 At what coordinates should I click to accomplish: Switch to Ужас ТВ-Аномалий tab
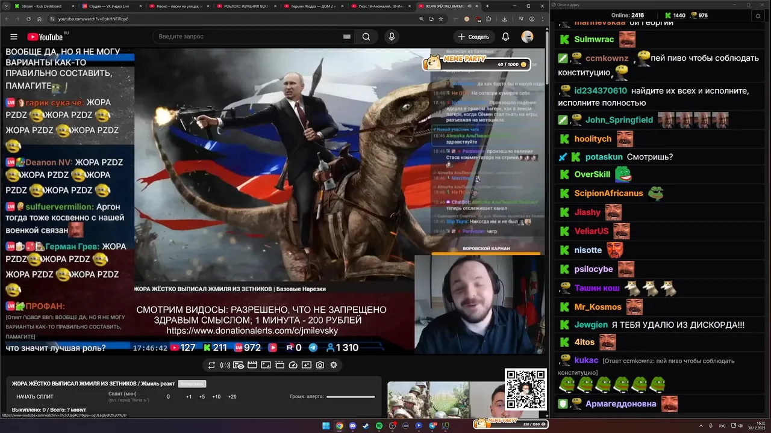pyautogui.click(x=382, y=6)
